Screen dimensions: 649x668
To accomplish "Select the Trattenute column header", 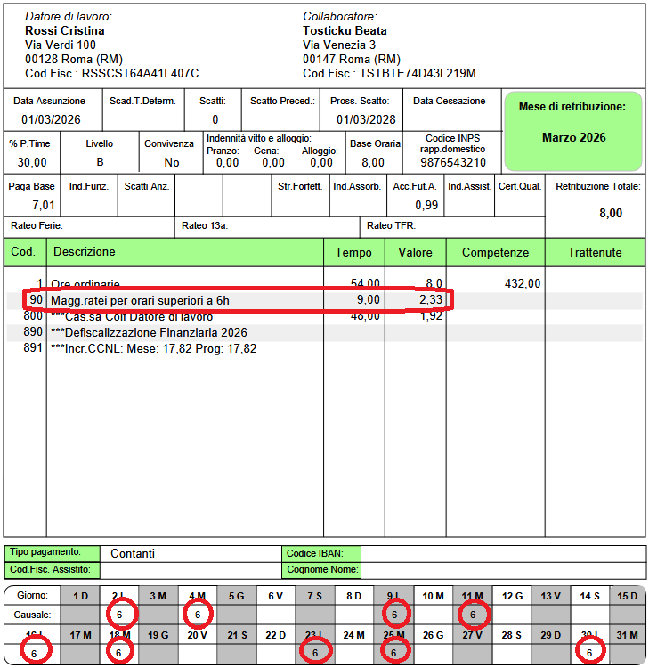I will pyautogui.click(x=595, y=252).
